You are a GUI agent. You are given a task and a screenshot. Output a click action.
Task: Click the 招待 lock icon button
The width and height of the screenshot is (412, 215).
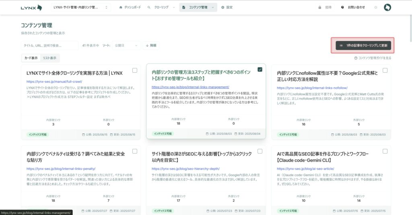[x=325, y=7]
